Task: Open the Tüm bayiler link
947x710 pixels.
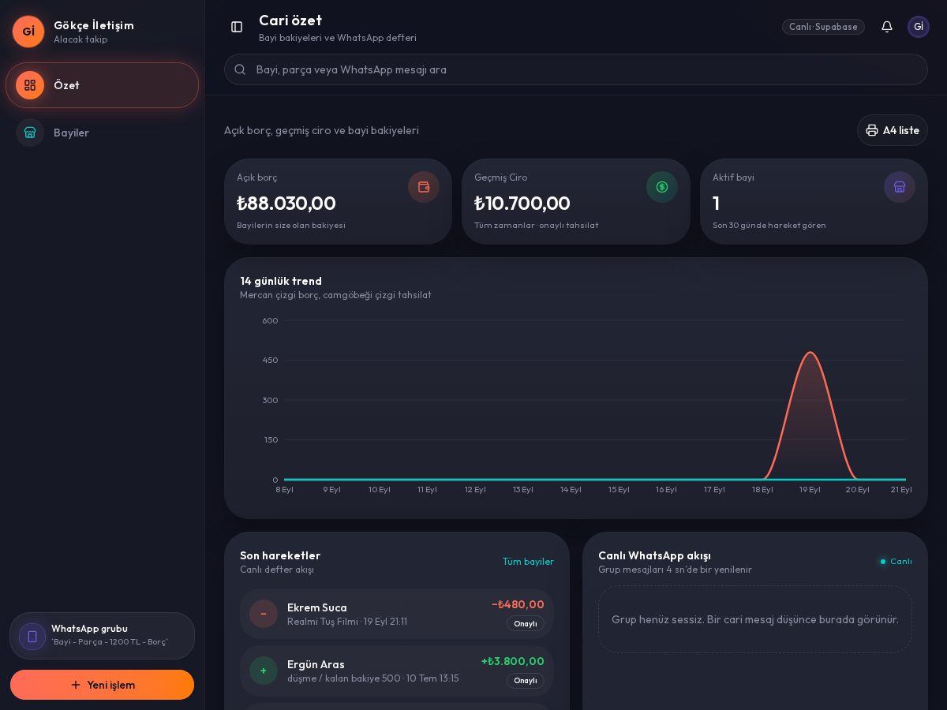Action: (528, 562)
